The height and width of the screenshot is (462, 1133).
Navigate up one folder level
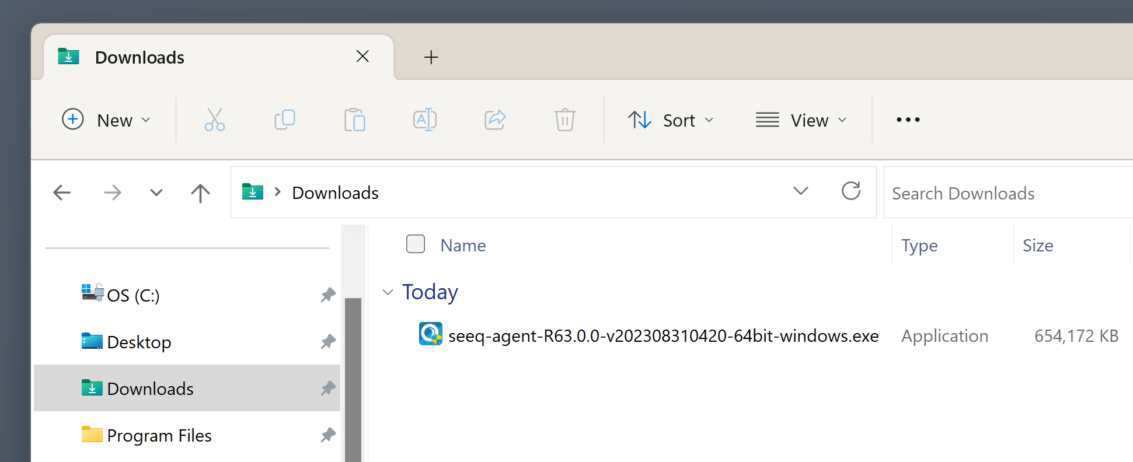coord(200,192)
